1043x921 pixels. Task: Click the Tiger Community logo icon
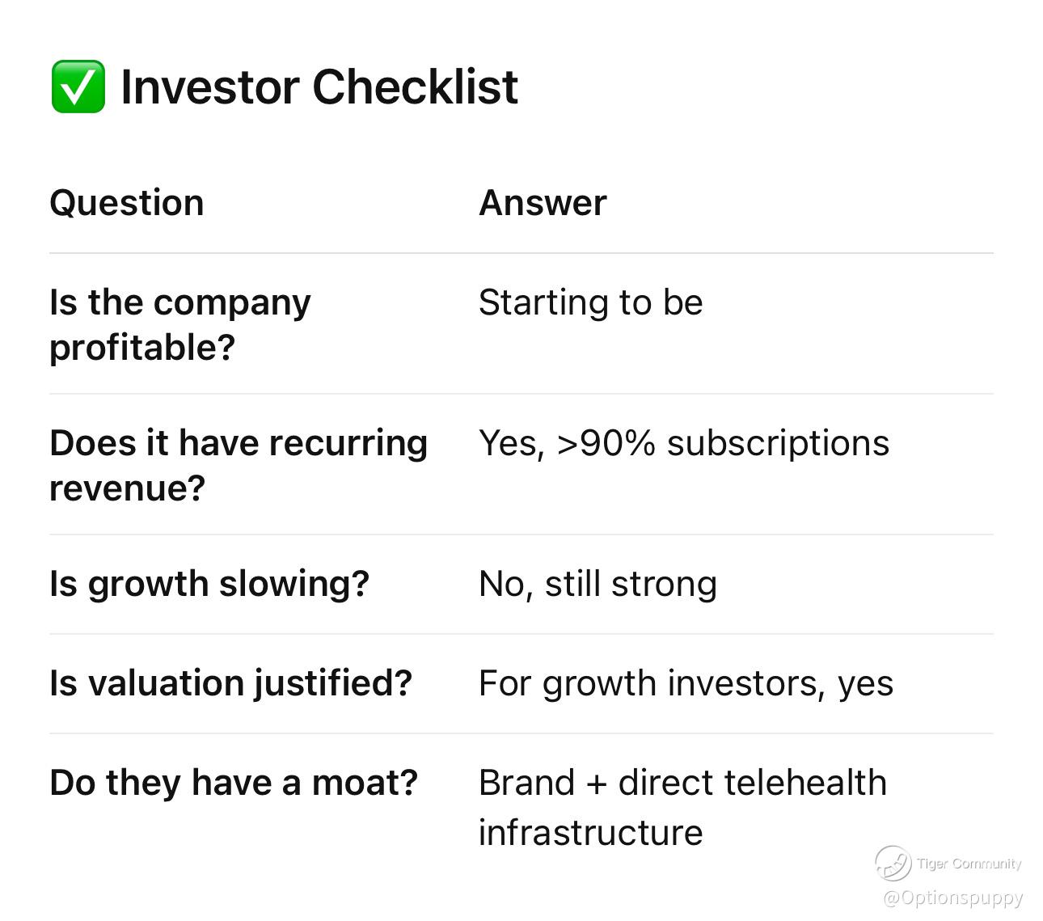893,863
